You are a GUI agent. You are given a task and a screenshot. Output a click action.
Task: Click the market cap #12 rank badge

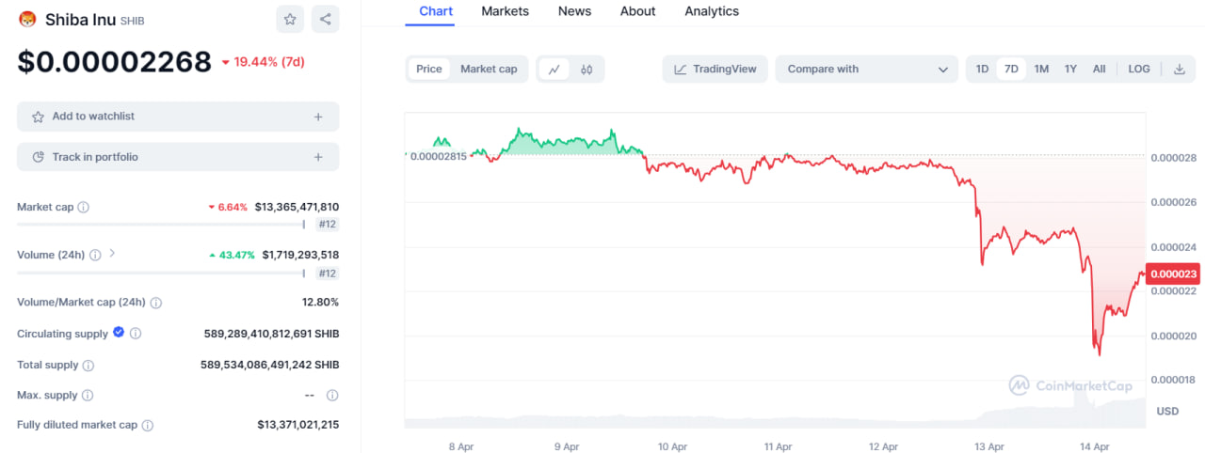(x=327, y=225)
